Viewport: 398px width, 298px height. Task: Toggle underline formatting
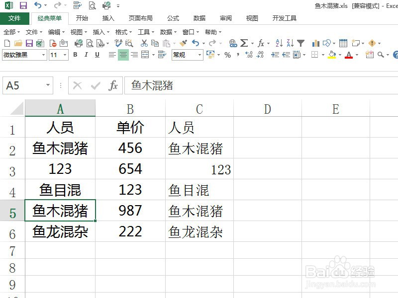point(97,55)
